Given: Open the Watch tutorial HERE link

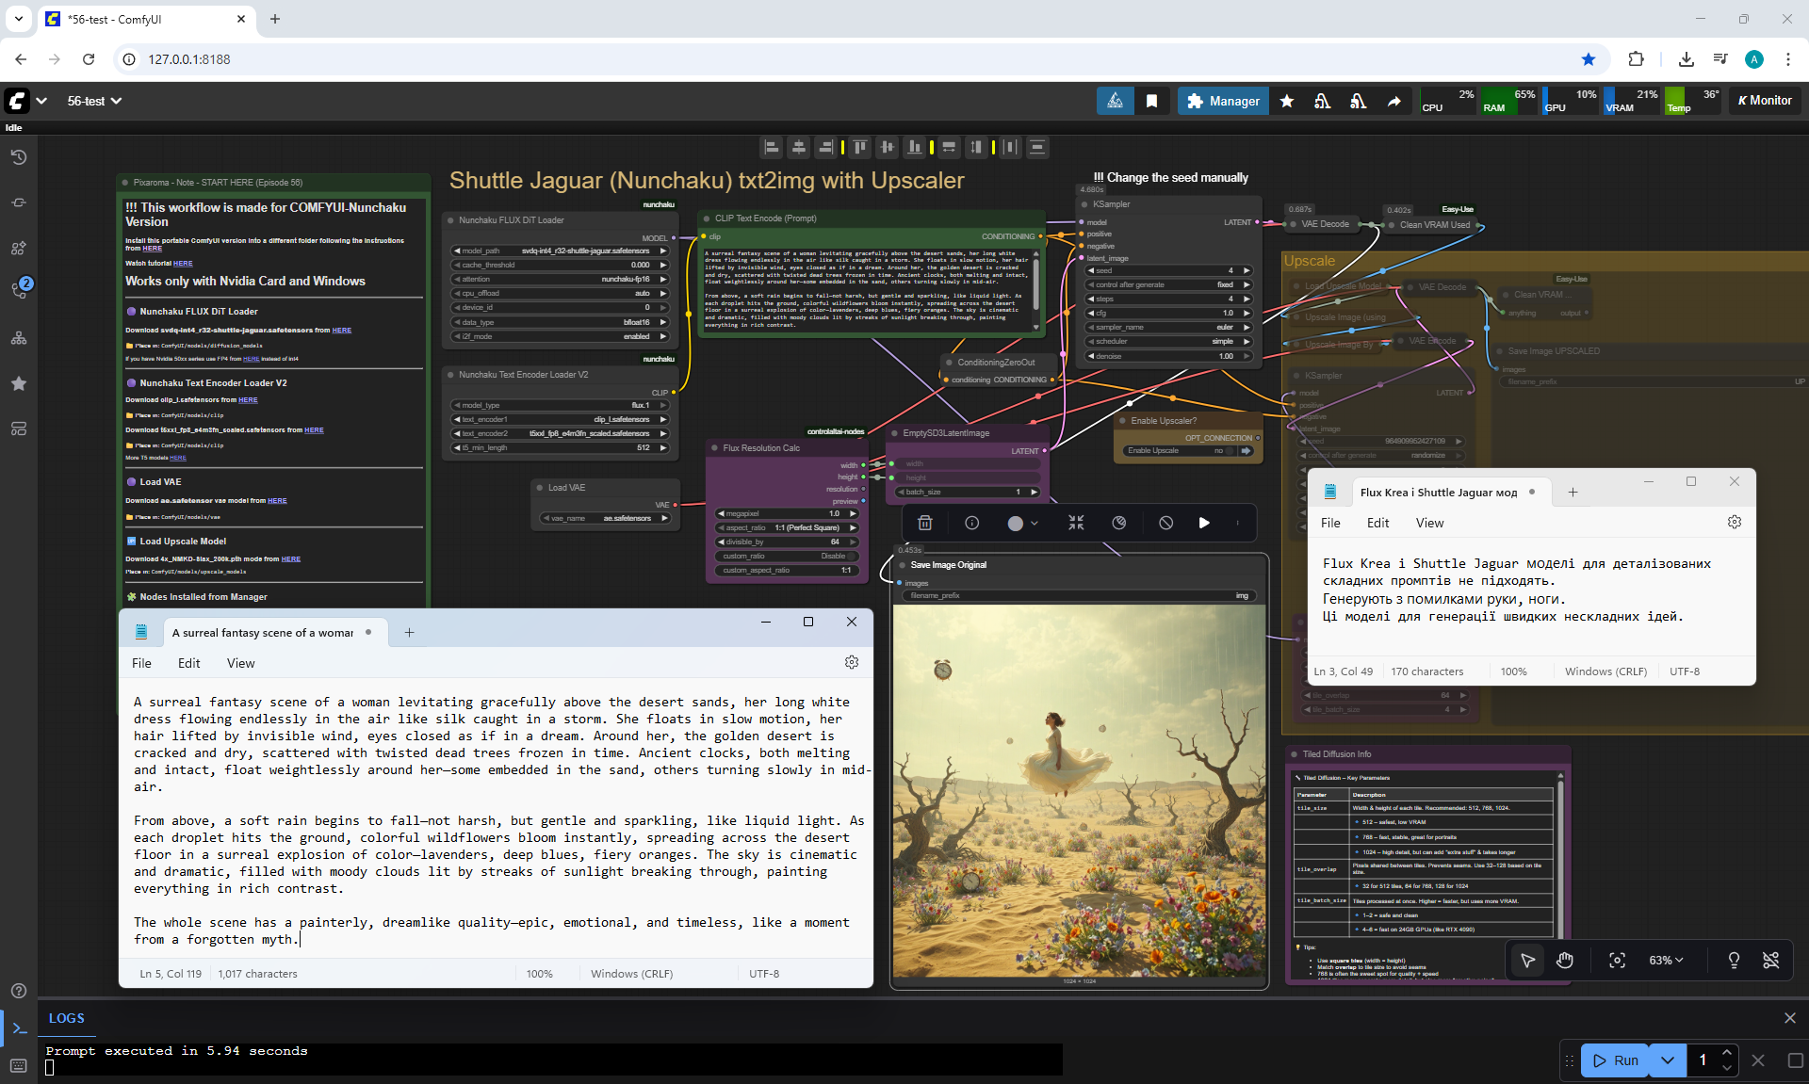Looking at the screenshot, I should pos(183,264).
